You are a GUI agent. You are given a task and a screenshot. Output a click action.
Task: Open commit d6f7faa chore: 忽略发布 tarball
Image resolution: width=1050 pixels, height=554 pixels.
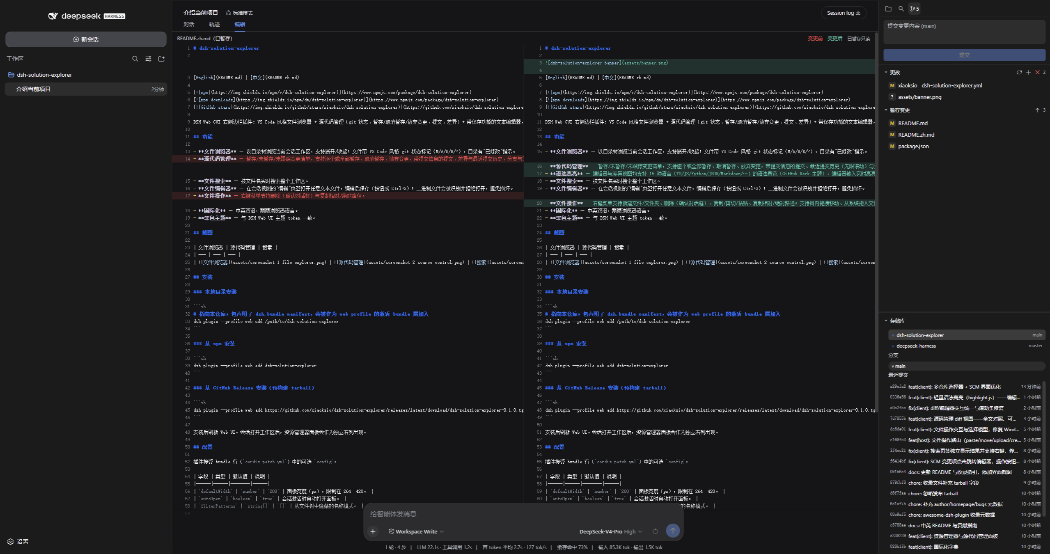click(x=965, y=493)
